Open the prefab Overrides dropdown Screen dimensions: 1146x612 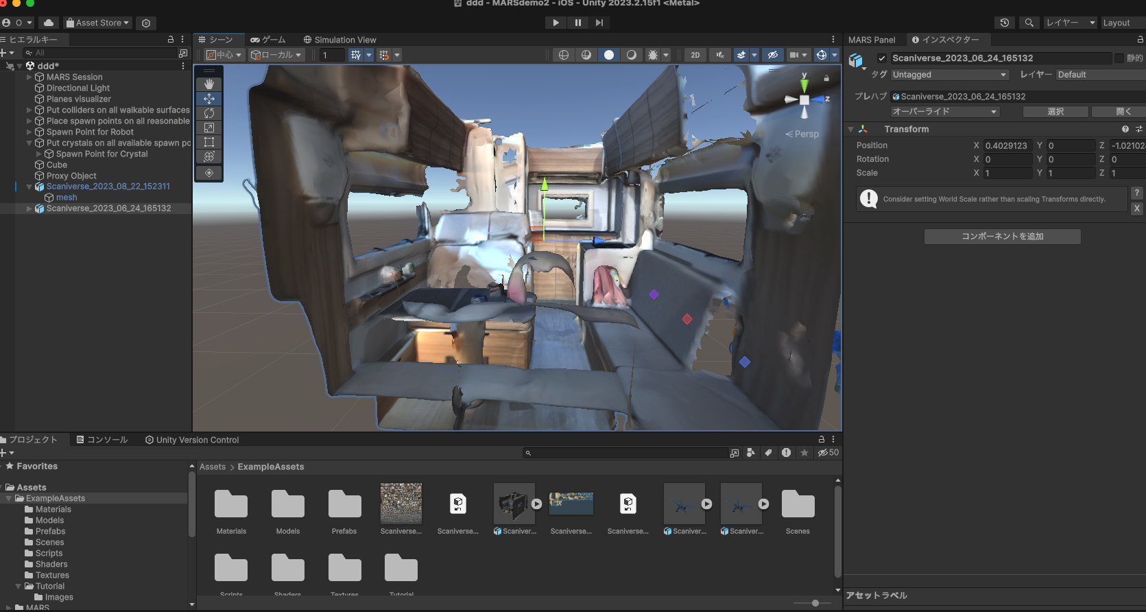(945, 111)
